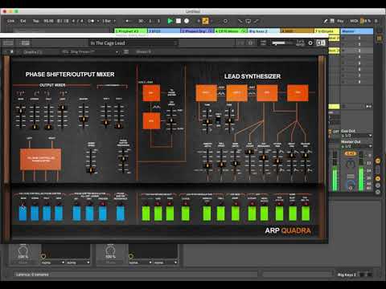This screenshot has height=289, width=386.
Task: Click the first device percentage knob
Action: [23, 251]
